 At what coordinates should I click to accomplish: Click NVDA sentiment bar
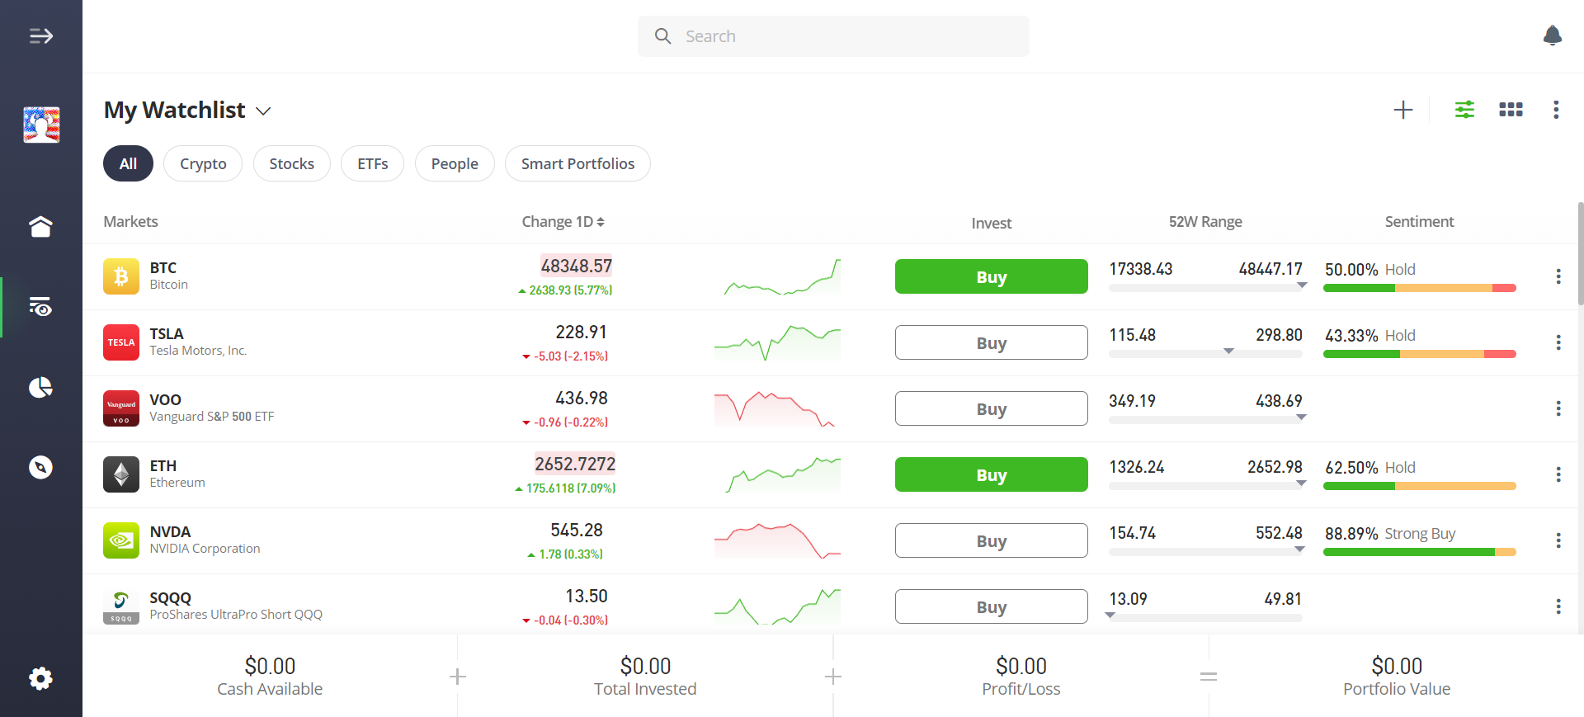[x=1419, y=552]
